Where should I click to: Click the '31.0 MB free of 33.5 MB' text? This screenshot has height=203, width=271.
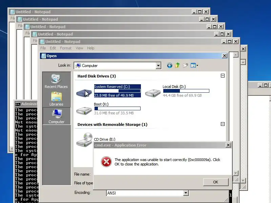pyautogui.click(x=114, y=113)
